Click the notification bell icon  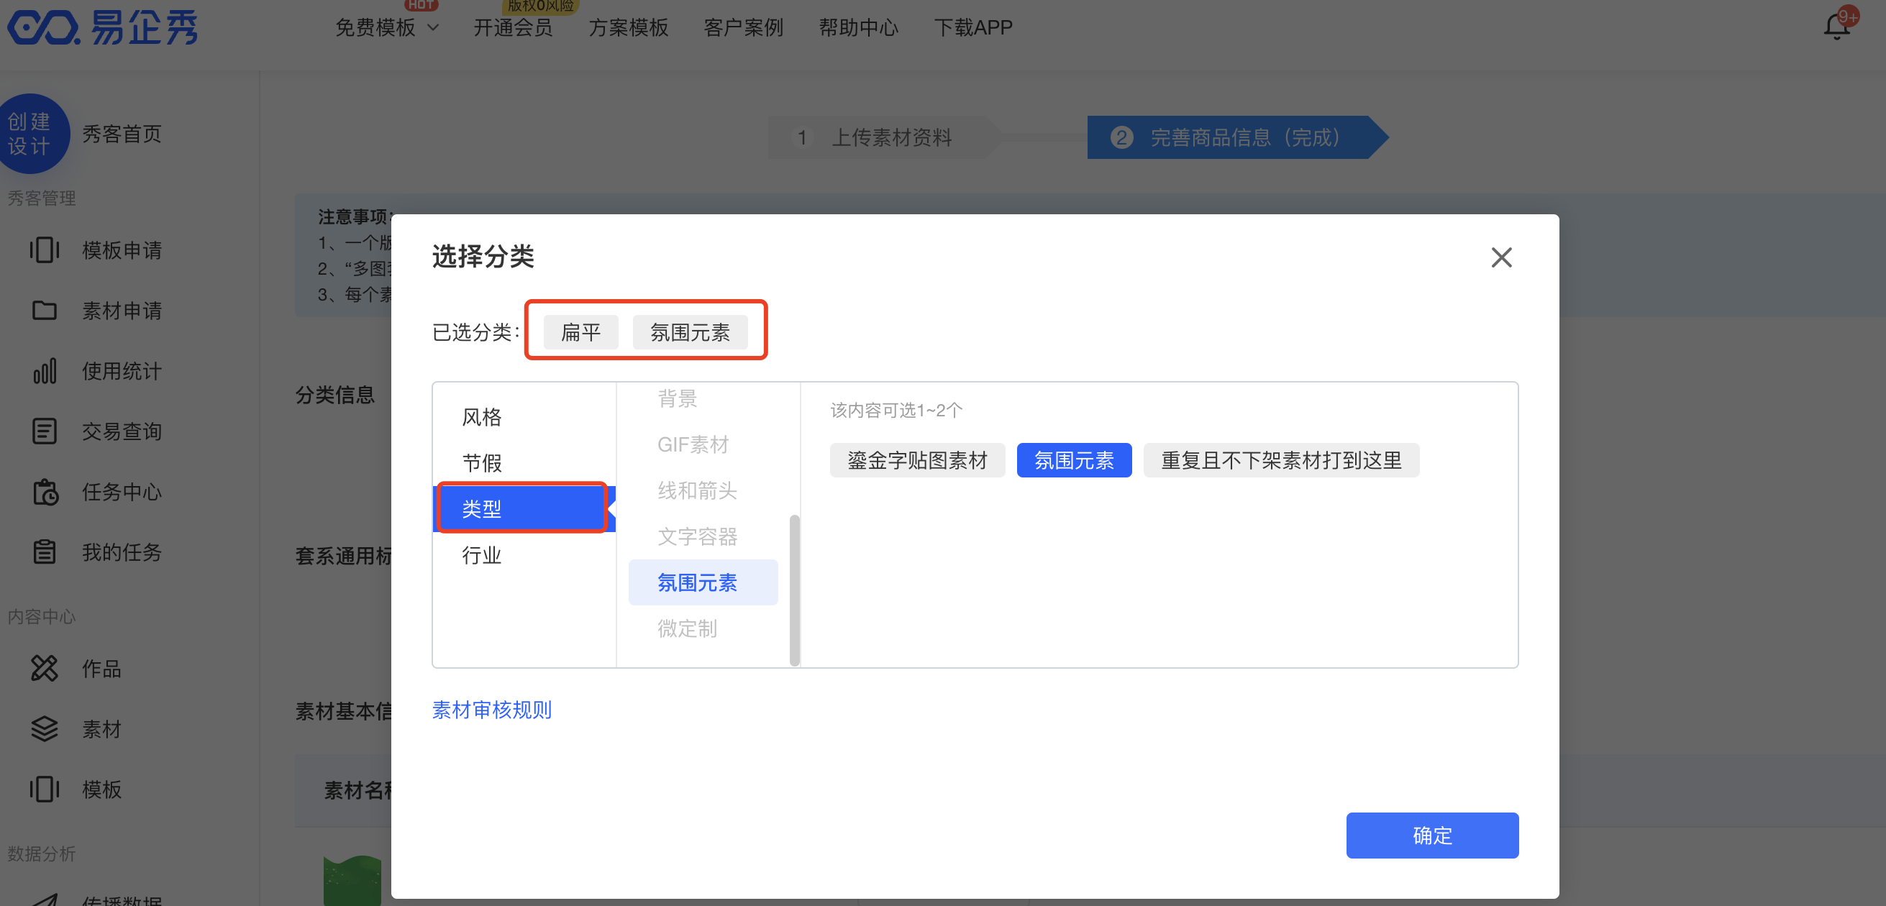(x=1836, y=27)
